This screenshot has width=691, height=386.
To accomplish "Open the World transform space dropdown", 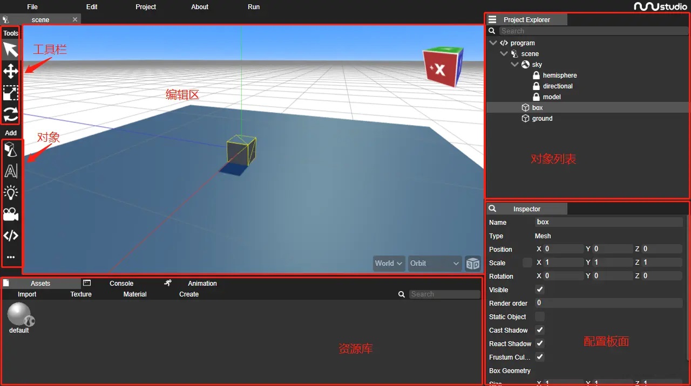I will tap(389, 263).
